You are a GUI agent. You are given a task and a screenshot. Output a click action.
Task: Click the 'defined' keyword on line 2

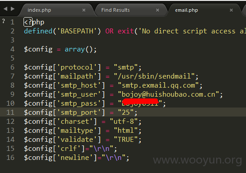(38, 31)
